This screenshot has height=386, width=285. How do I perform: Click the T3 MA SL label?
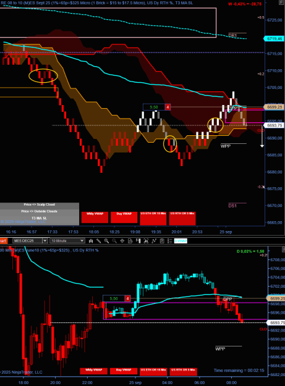click(40, 218)
